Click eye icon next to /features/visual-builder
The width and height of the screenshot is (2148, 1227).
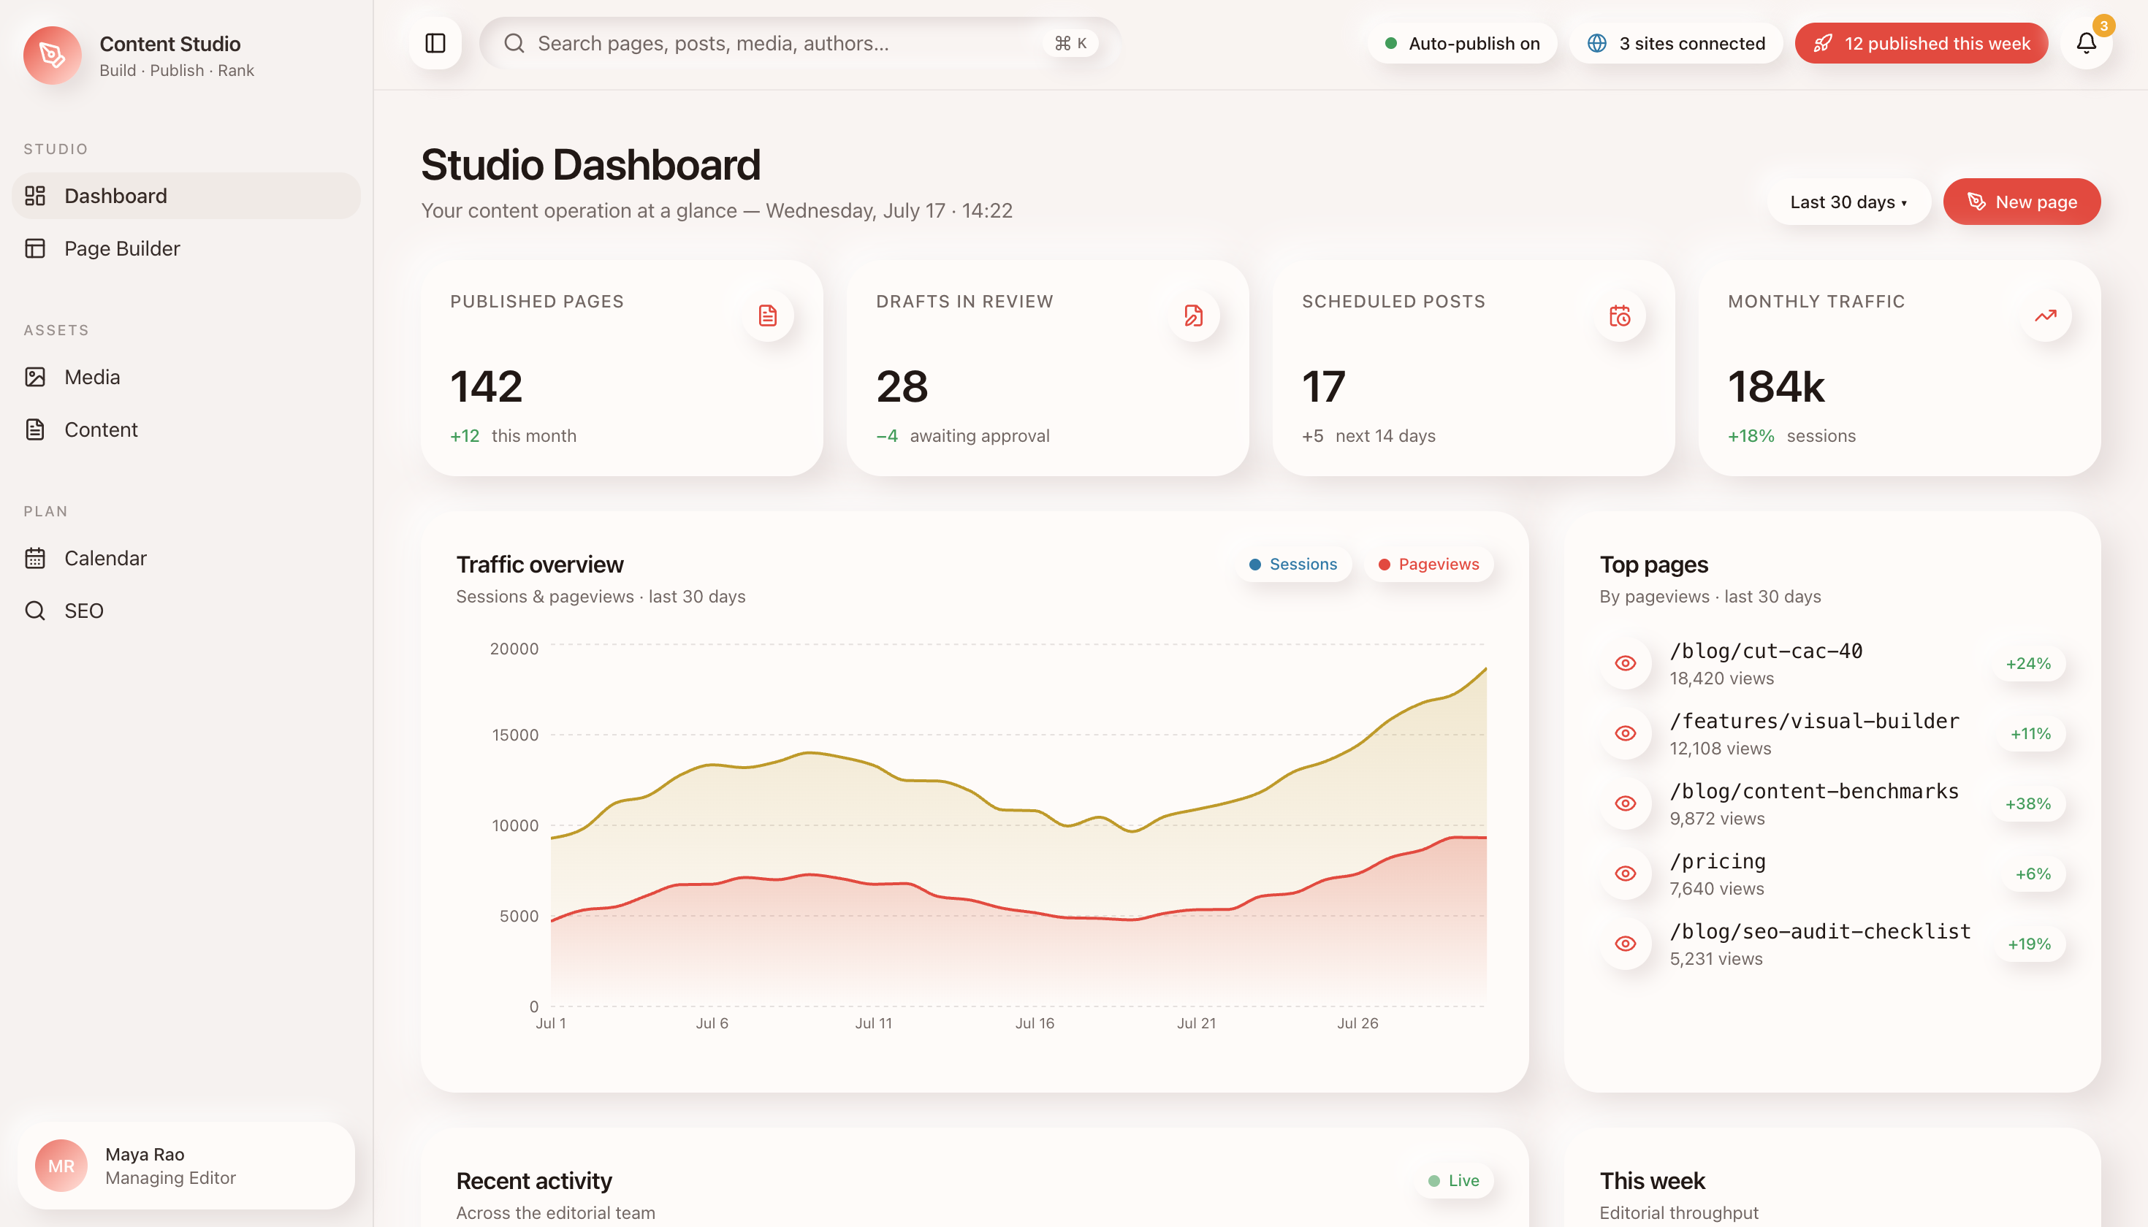point(1626,733)
